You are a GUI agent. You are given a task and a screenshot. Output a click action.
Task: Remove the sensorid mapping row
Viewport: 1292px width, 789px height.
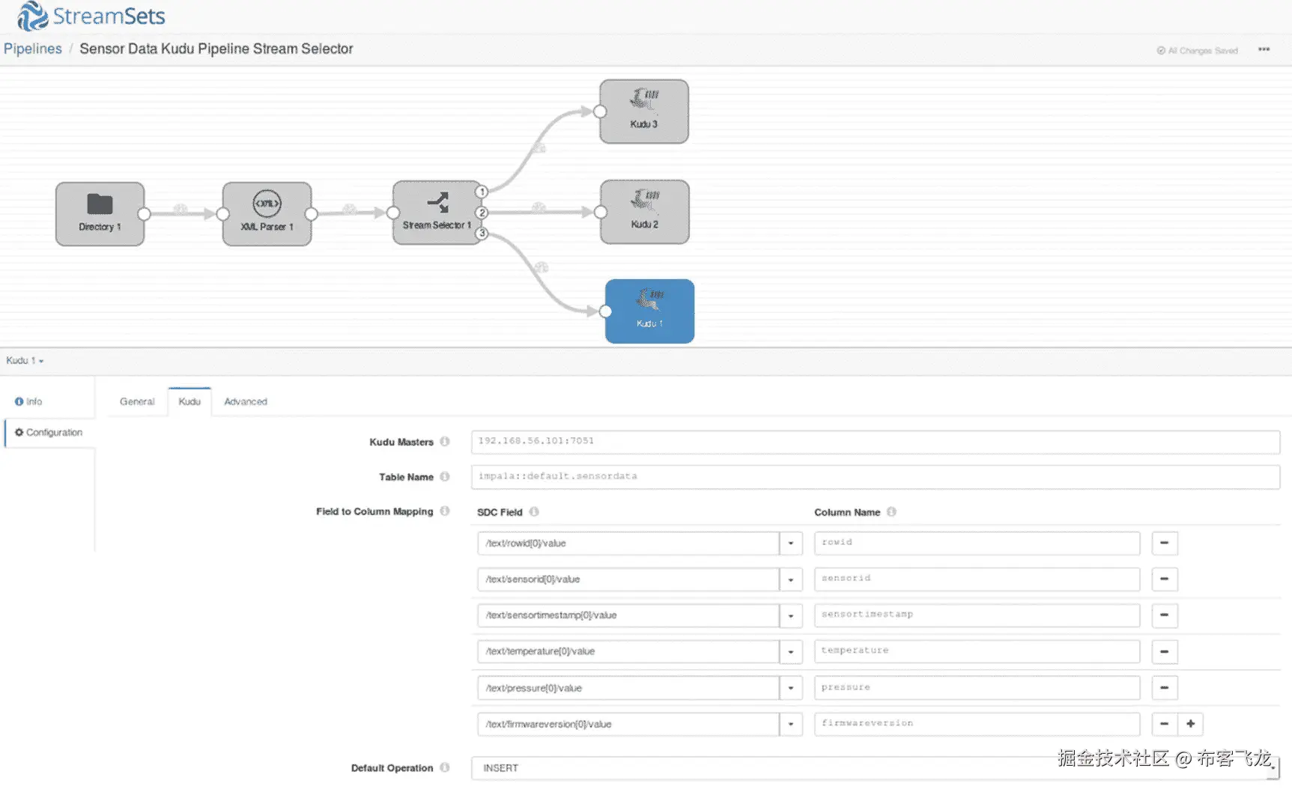tap(1165, 579)
